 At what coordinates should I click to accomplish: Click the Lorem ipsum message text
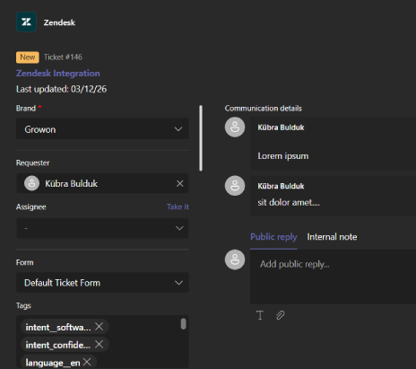[283, 156]
